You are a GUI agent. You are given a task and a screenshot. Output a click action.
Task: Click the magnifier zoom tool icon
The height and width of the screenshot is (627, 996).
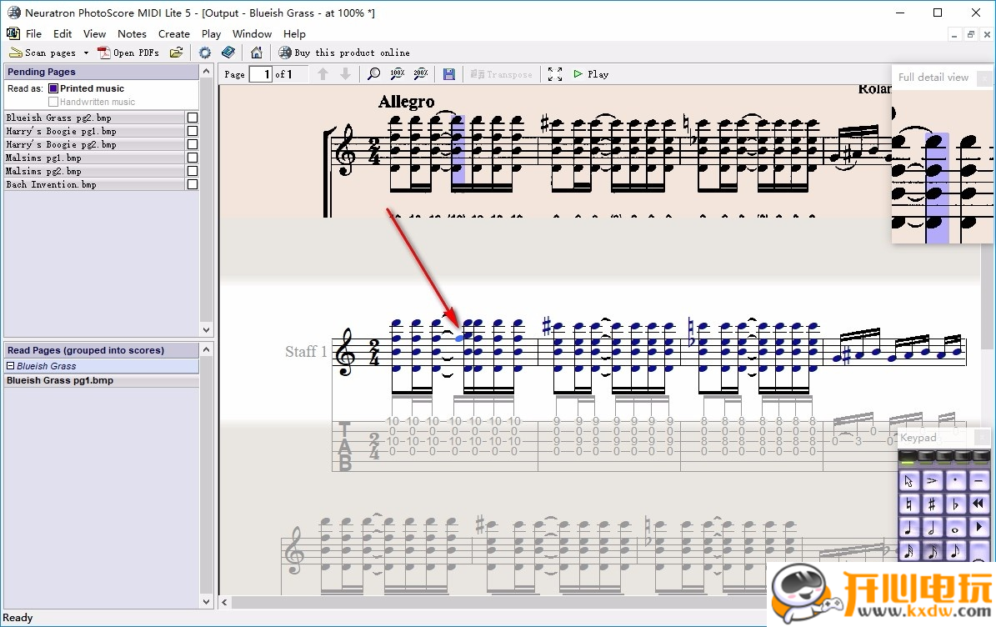pos(374,74)
